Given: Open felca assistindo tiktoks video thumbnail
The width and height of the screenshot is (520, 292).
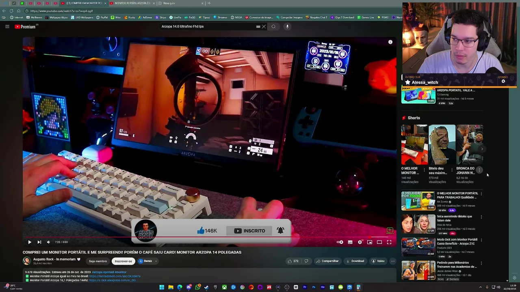Looking at the screenshot, I should tap(418, 224).
